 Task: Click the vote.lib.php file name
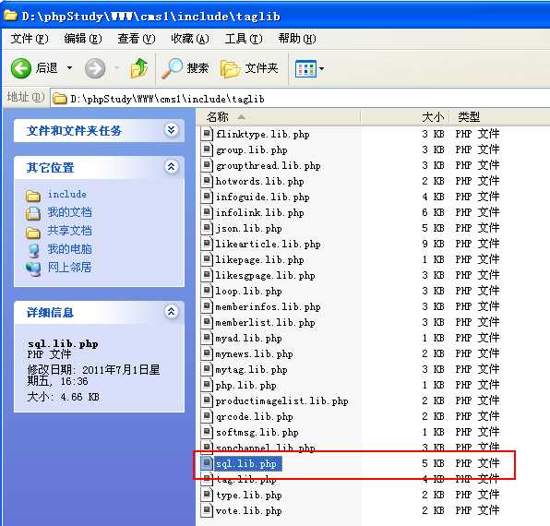[x=248, y=511]
